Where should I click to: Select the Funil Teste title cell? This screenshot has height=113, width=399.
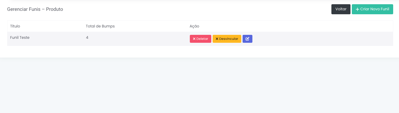(20, 37)
